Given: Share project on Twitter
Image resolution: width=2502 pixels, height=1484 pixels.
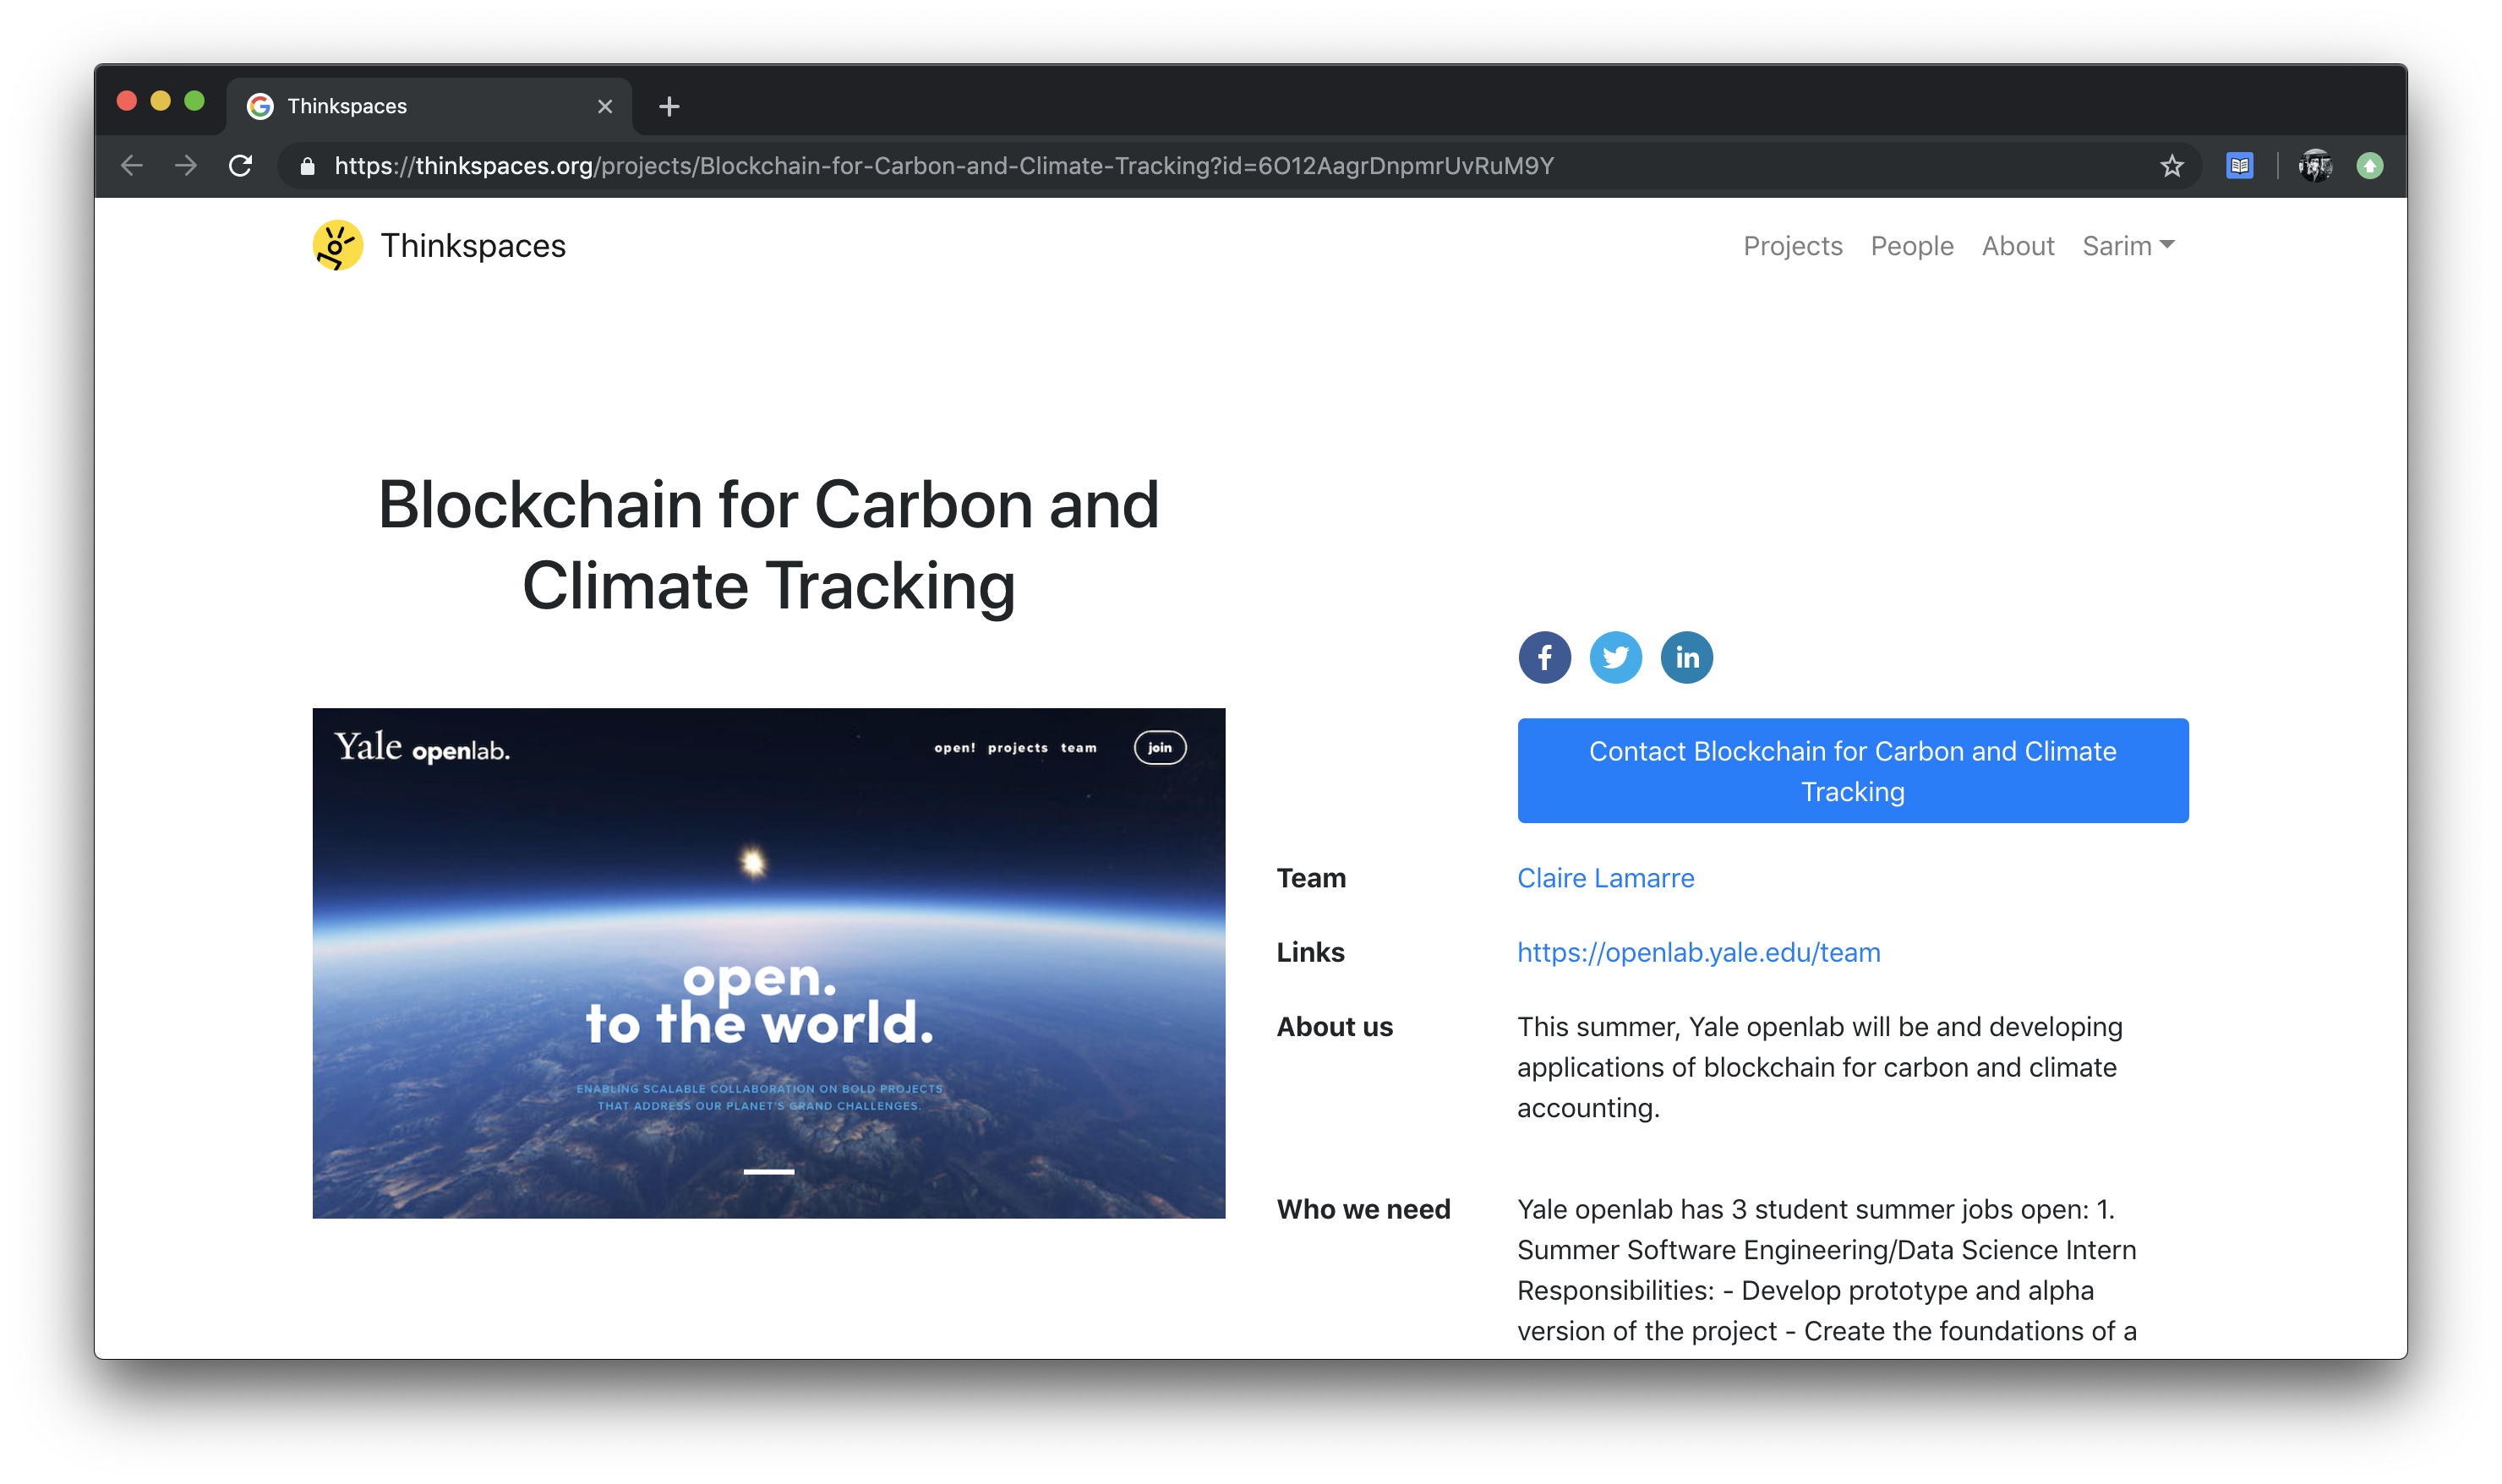Looking at the screenshot, I should coord(1615,657).
